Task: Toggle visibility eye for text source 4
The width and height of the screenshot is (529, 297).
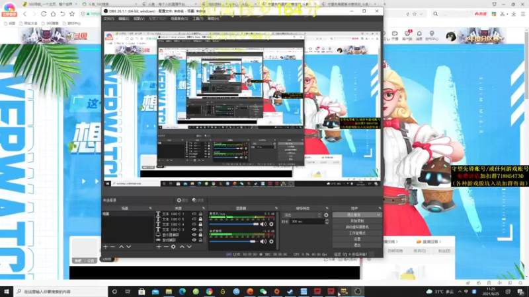Action: coord(194,224)
